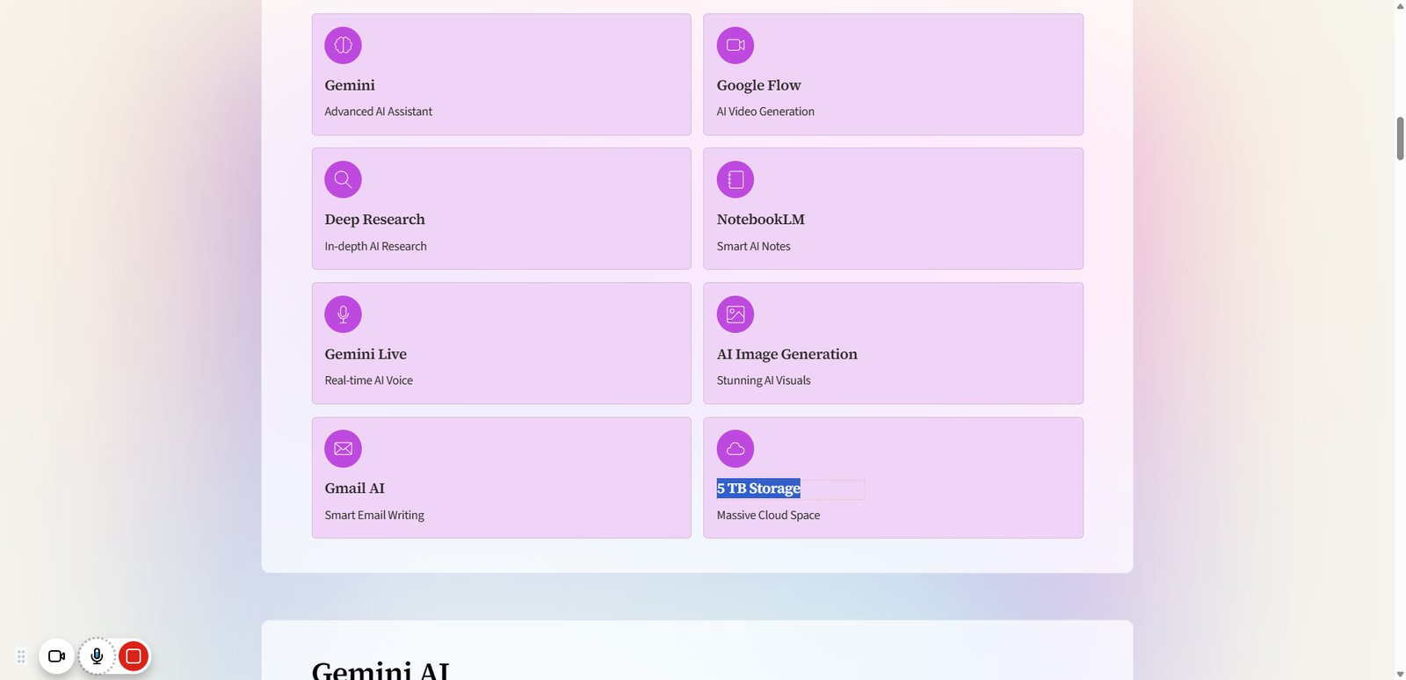The height and width of the screenshot is (680, 1406).
Task: Click the "Real-time AI Voice" text
Action: [x=369, y=380]
